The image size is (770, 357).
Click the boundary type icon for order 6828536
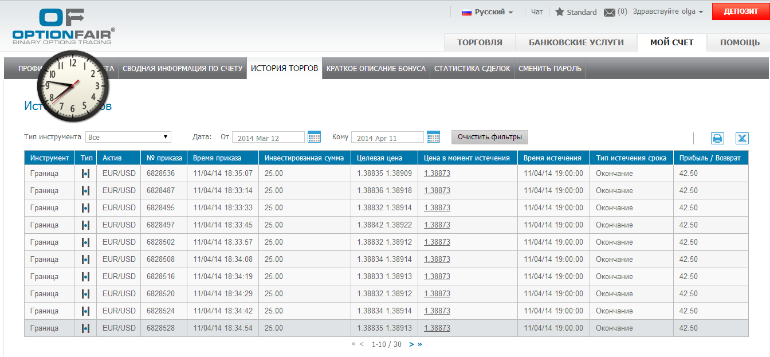pyautogui.click(x=85, y=174)
